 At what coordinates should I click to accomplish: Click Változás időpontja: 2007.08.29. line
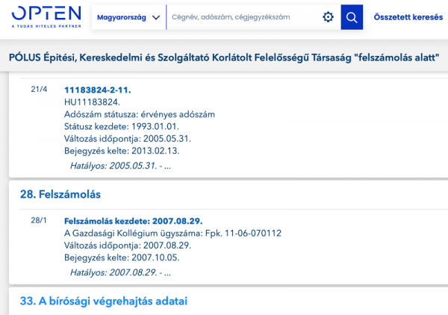[128, 246]
